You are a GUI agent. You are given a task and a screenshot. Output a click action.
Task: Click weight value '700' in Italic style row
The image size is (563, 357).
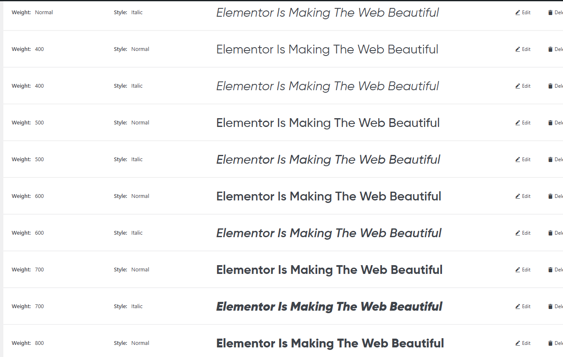(39, 306)
